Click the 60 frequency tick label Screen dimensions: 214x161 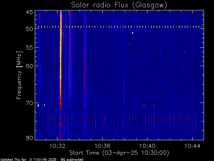click(29, 66)
